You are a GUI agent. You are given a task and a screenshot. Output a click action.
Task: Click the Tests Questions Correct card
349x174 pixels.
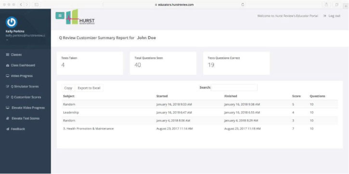click(236, 63)
